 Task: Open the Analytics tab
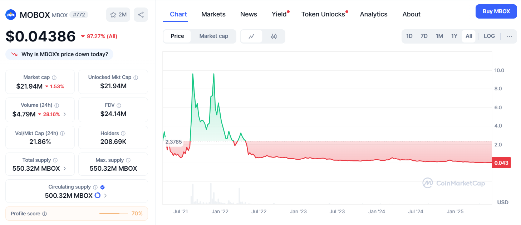pos(374,14)
